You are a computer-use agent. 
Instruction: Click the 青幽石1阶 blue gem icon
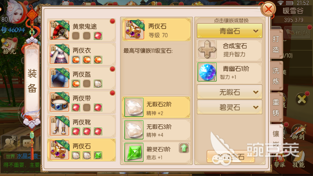207,72
